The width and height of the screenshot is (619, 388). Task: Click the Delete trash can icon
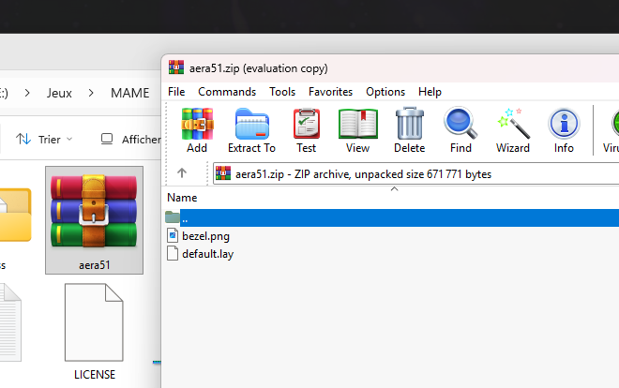click(409, 129)
